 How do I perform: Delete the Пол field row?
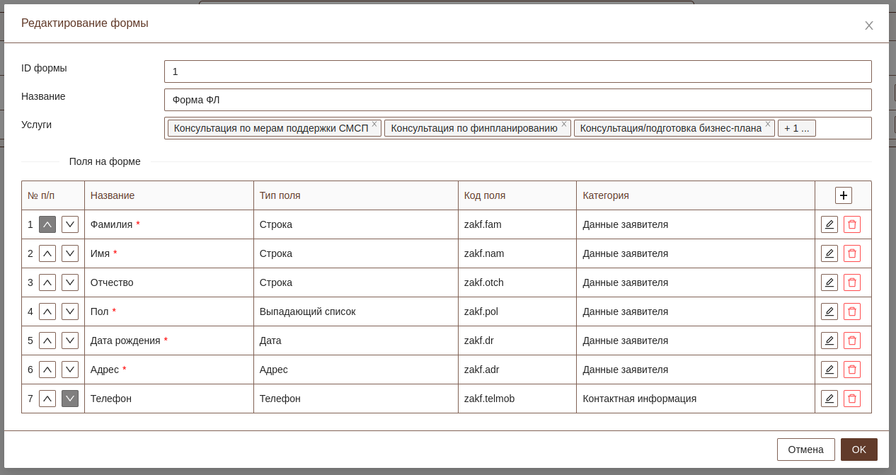(851, 311)
